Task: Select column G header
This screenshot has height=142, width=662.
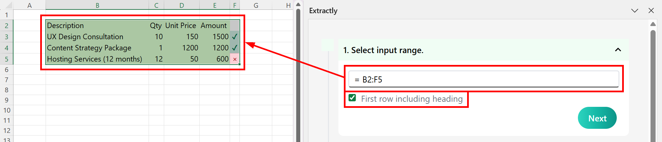Action: click(256, 5)
